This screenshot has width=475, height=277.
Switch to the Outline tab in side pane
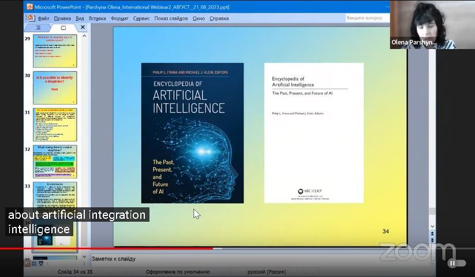coord(38,28)
